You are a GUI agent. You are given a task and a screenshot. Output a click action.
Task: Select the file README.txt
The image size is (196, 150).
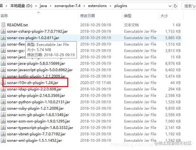[x=17, y=25]
